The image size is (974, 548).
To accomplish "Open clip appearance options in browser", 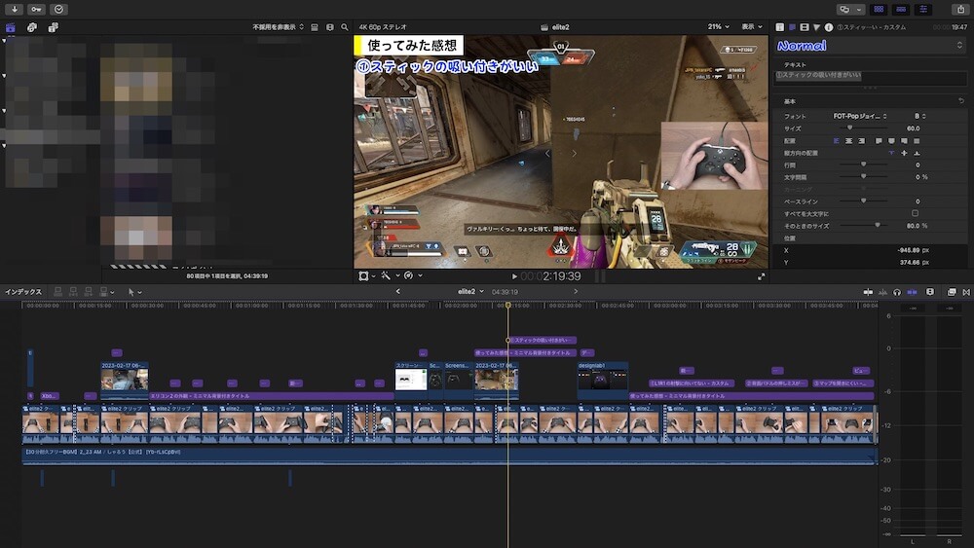I will [330, 27].
